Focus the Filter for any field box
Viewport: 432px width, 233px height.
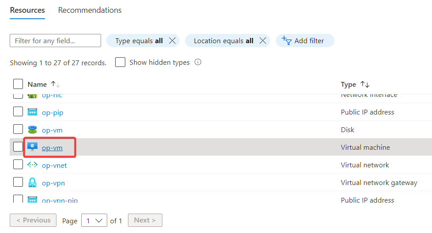click(x=55, y=41)
